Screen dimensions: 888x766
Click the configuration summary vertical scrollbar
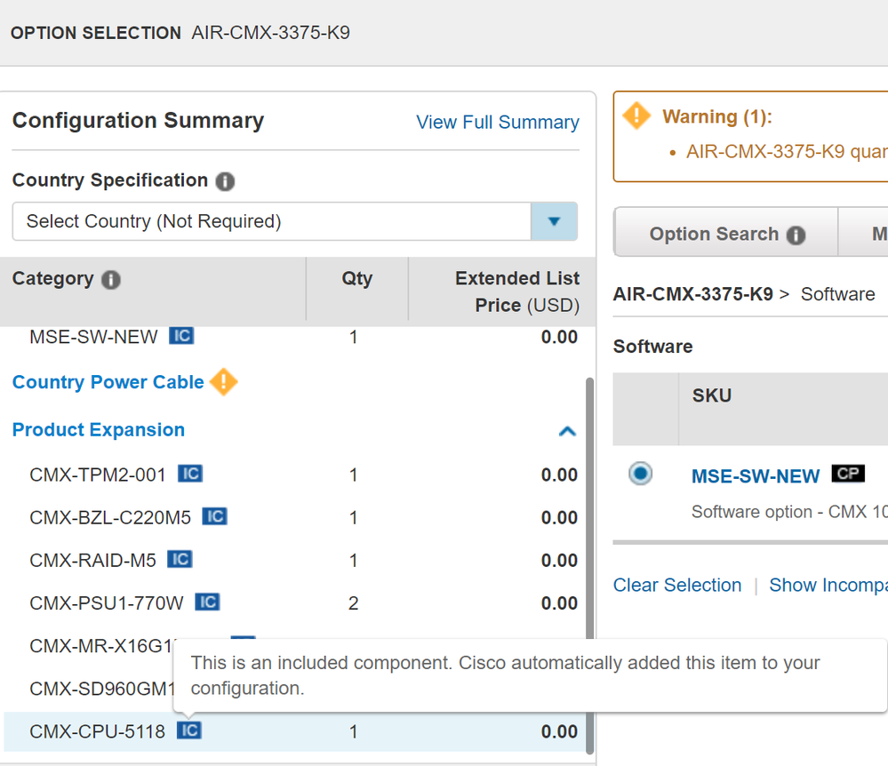[589, 565]
